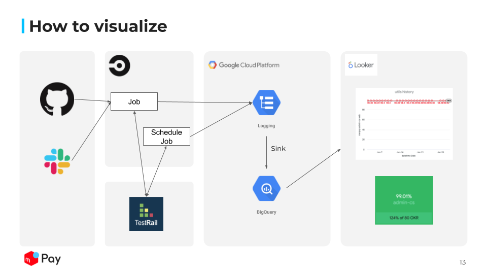The width and height of the screenshot is (487, 274).
Task: Click the CircleCI logo
Action: pos(119,65)
